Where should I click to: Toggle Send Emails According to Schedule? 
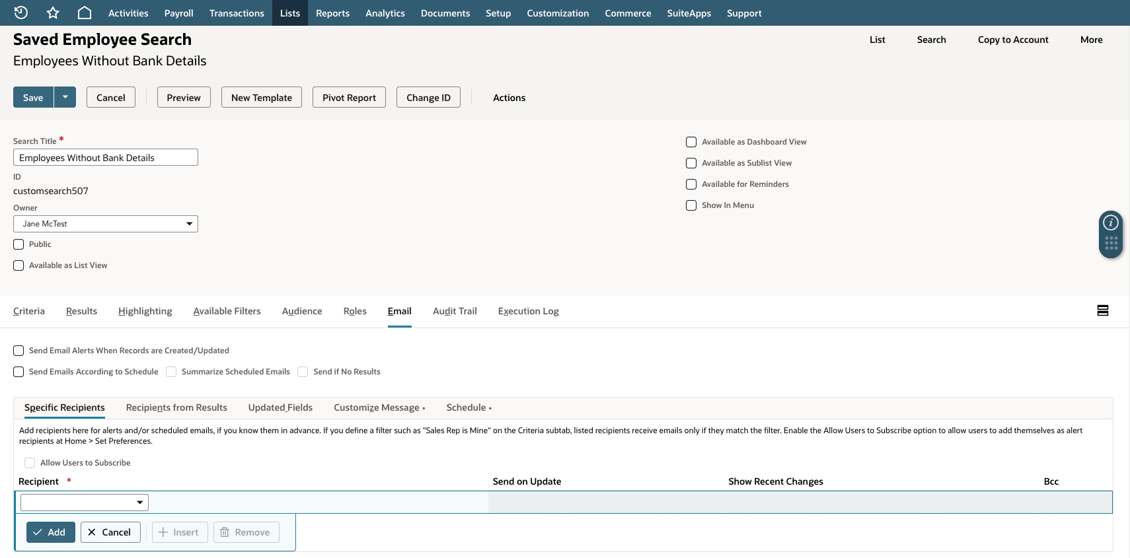[x=19, y=372]
